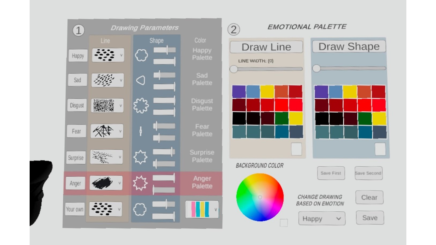Open the Happy line brush dropdown
The width and height of the screenshot is (436, 245).
[108, 55]
